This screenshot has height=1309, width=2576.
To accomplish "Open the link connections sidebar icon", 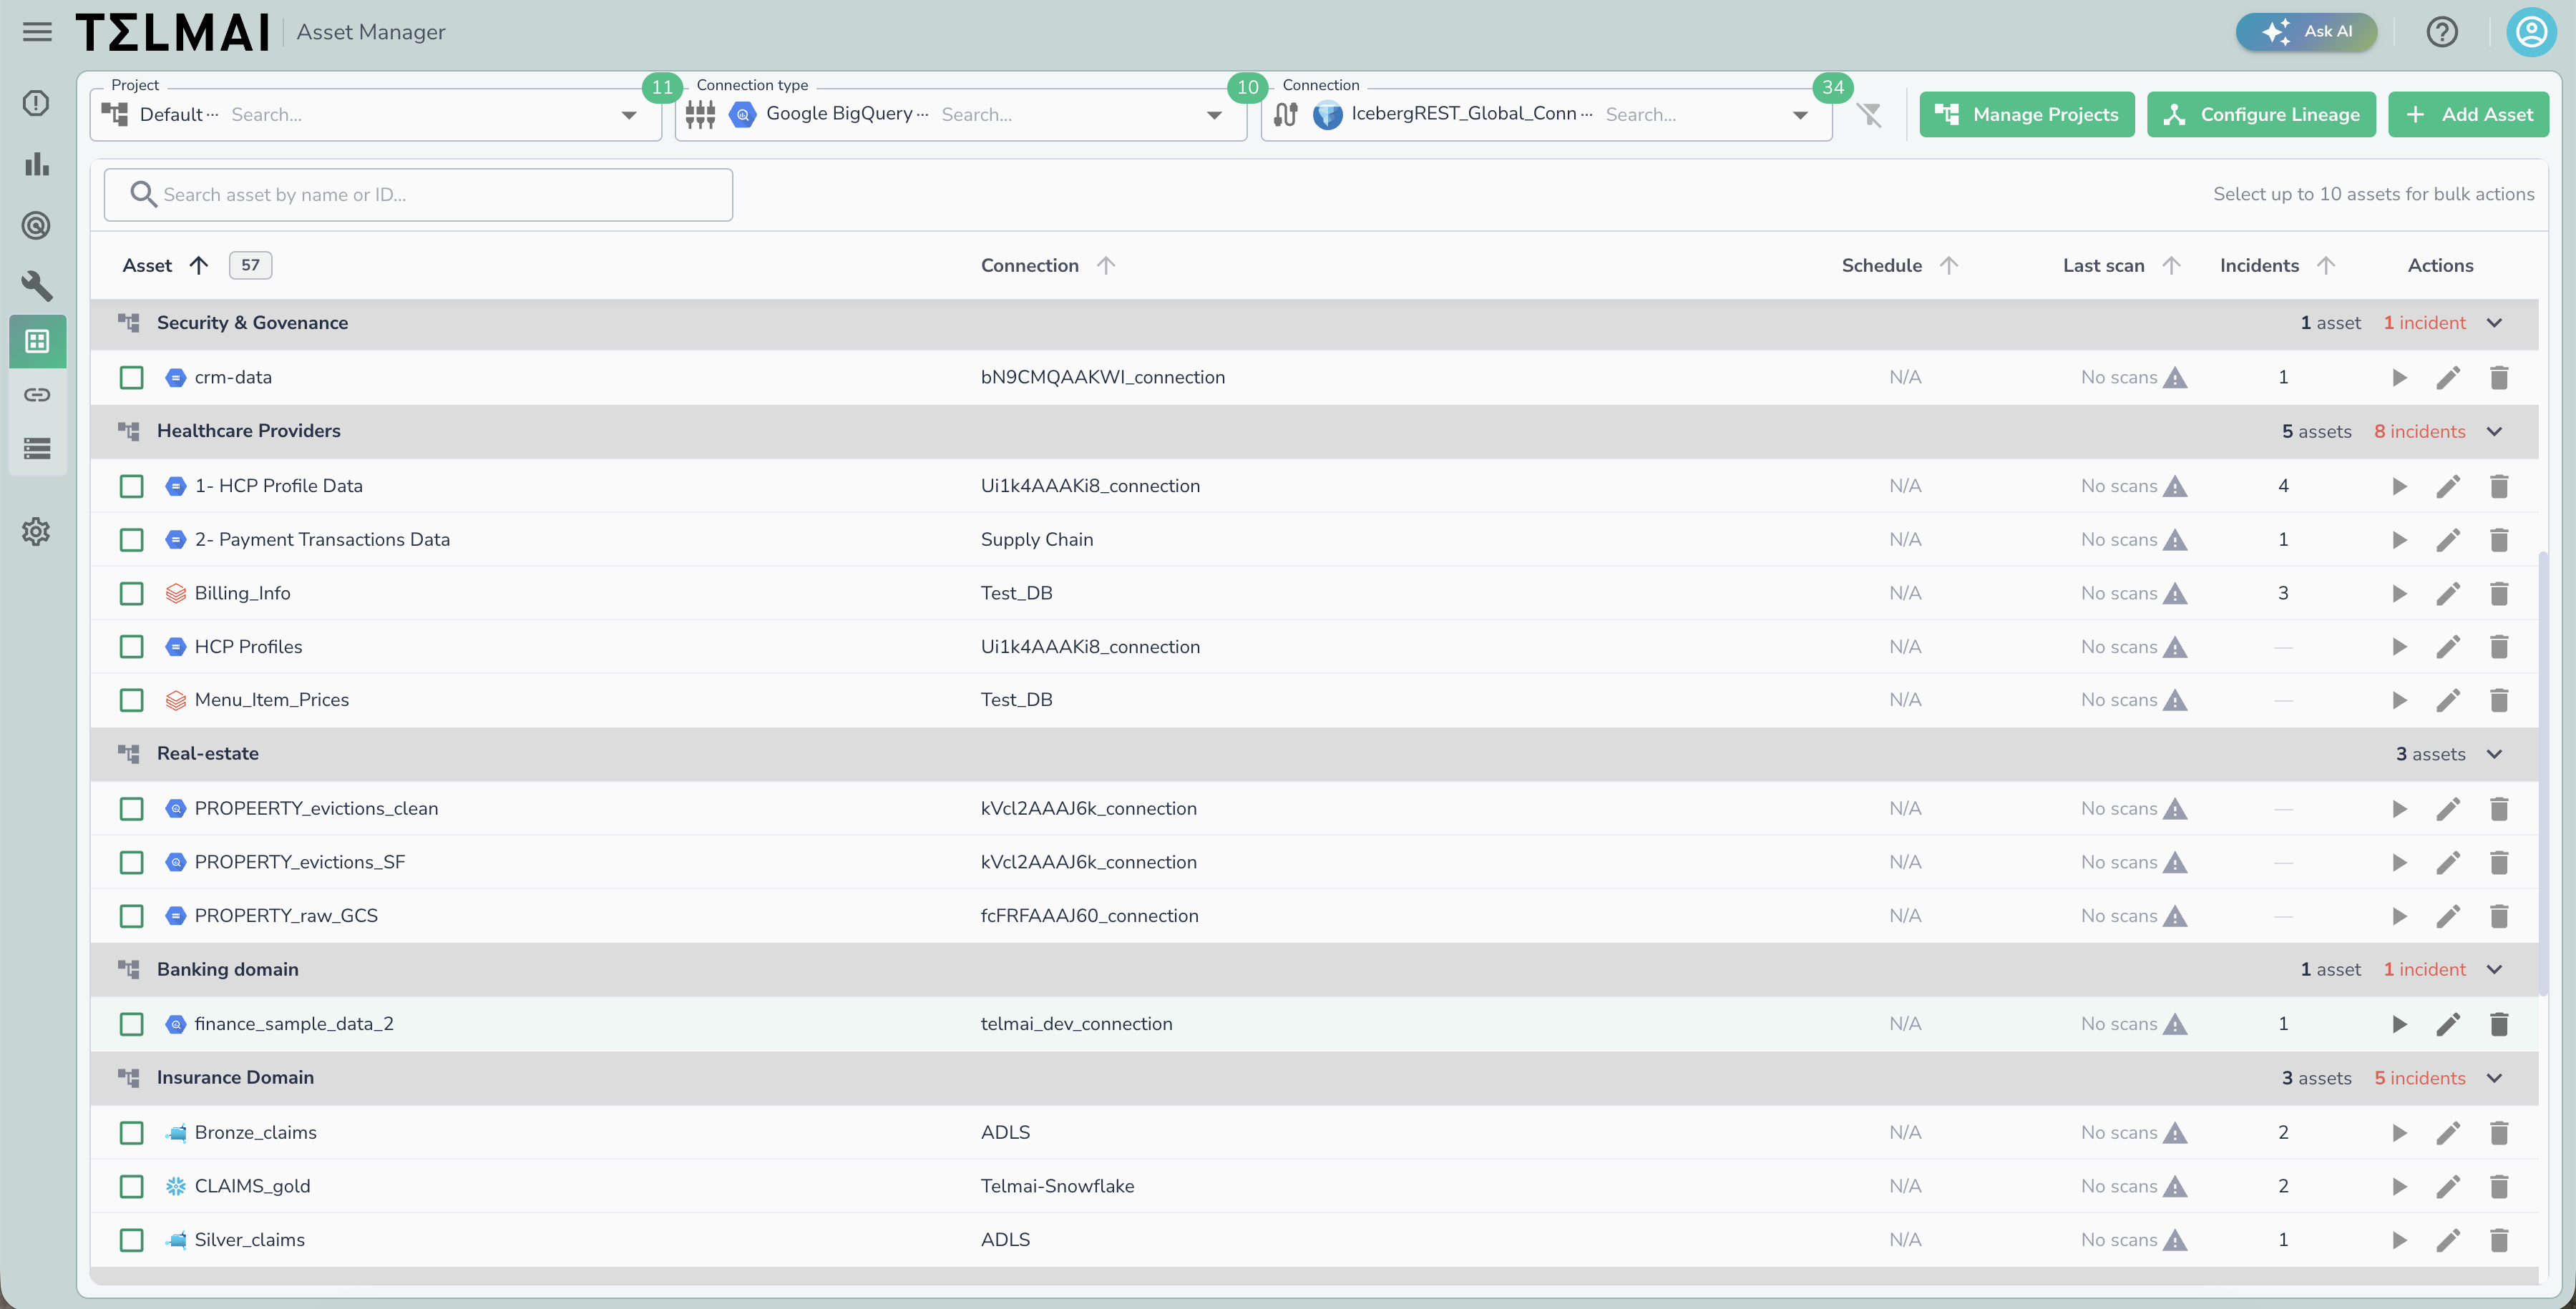I will tap(37, 395).
